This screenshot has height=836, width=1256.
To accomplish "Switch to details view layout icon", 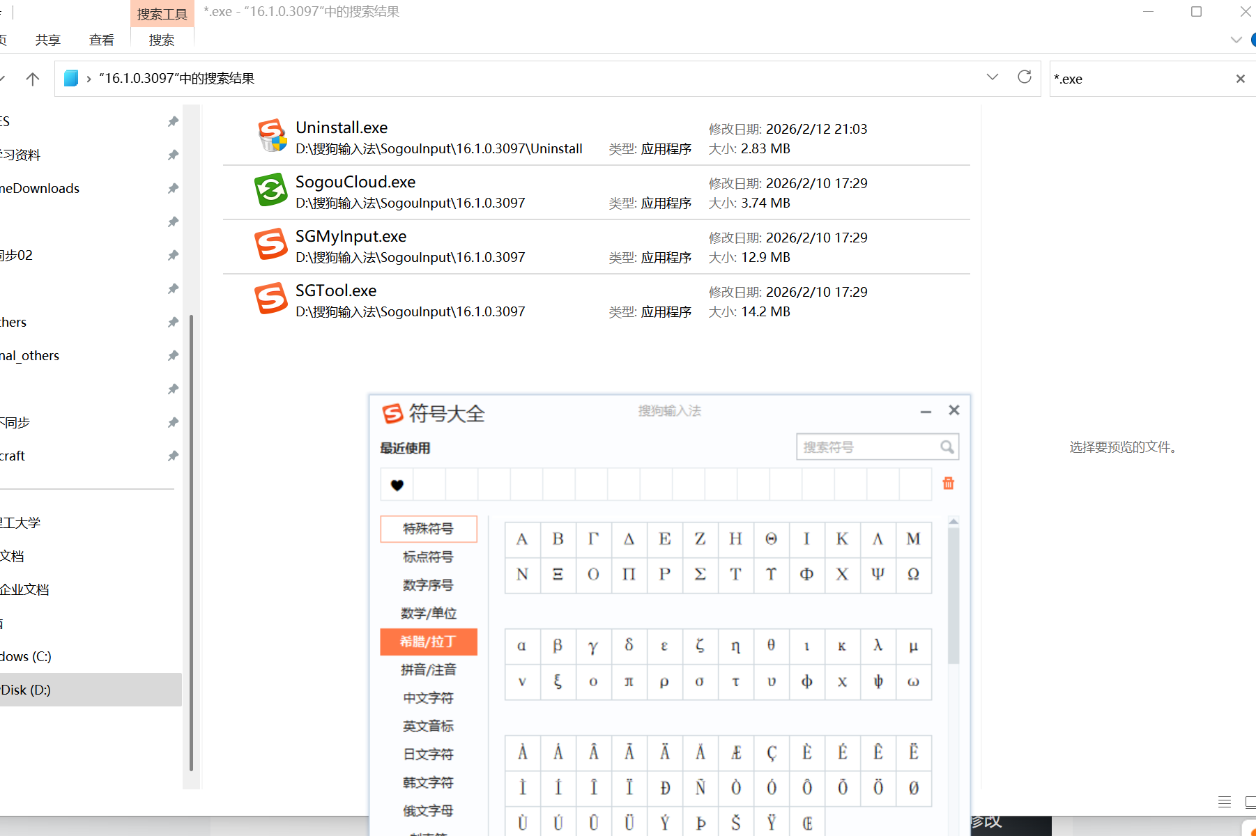I will point(1224,802).
